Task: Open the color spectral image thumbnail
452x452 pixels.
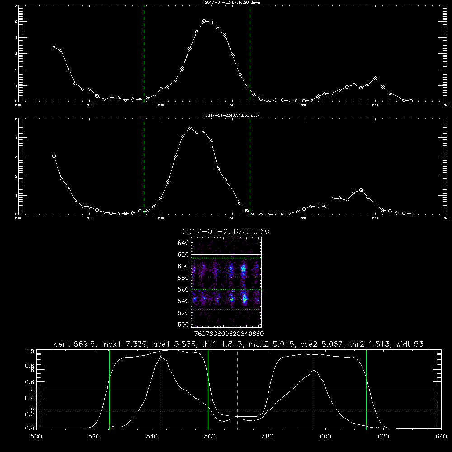Action: click(x=226, y=282)
